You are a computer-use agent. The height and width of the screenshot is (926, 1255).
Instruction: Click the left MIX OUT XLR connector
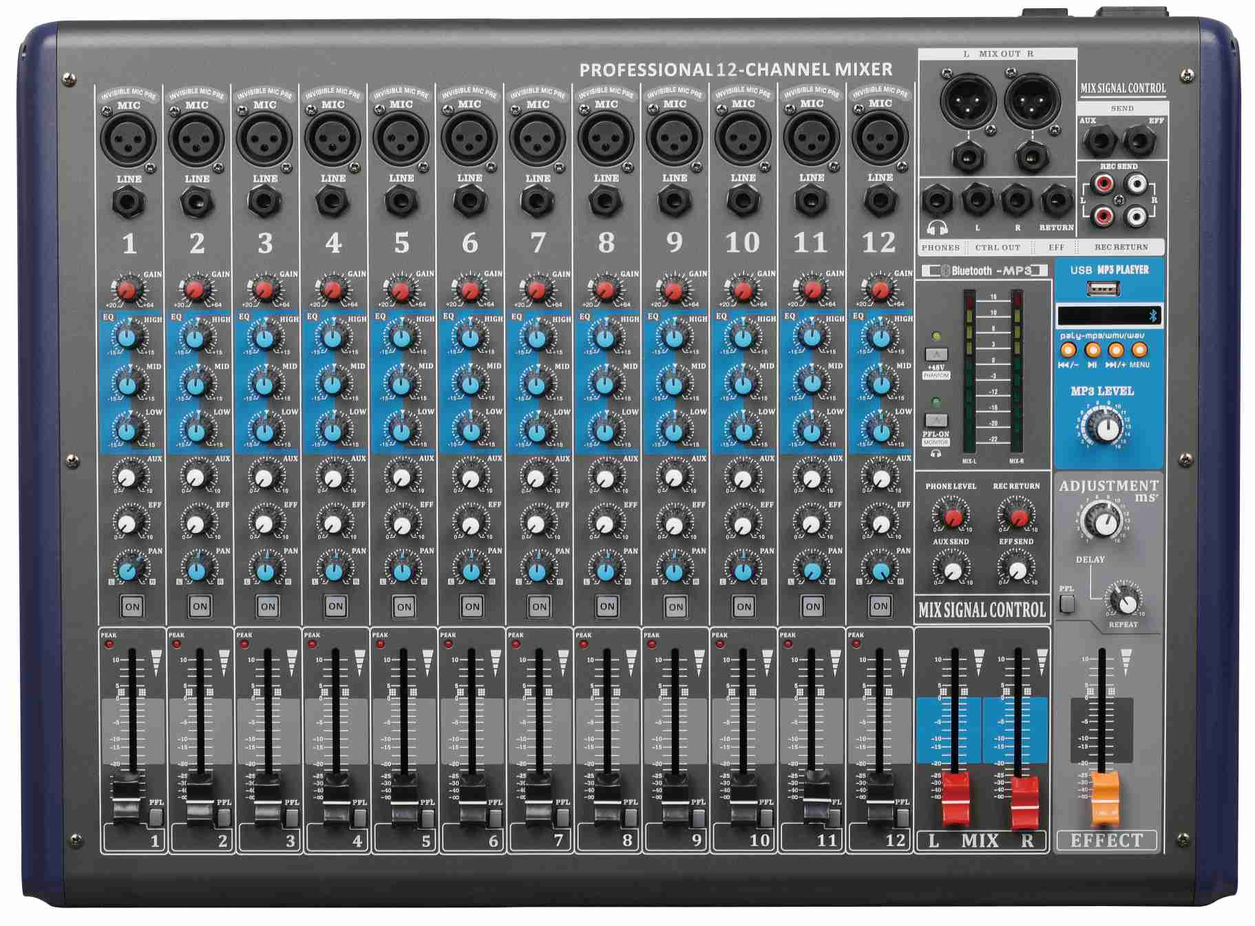(967, 101)
